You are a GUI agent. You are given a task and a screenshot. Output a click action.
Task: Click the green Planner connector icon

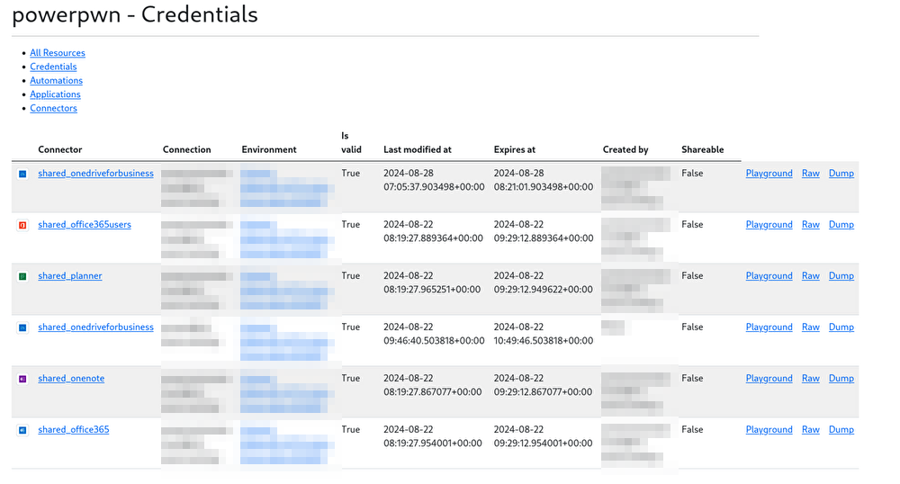(x=22, y=276)
